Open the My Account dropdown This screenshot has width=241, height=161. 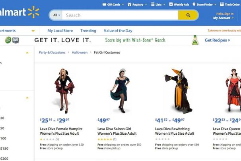(x=223, y=18)
